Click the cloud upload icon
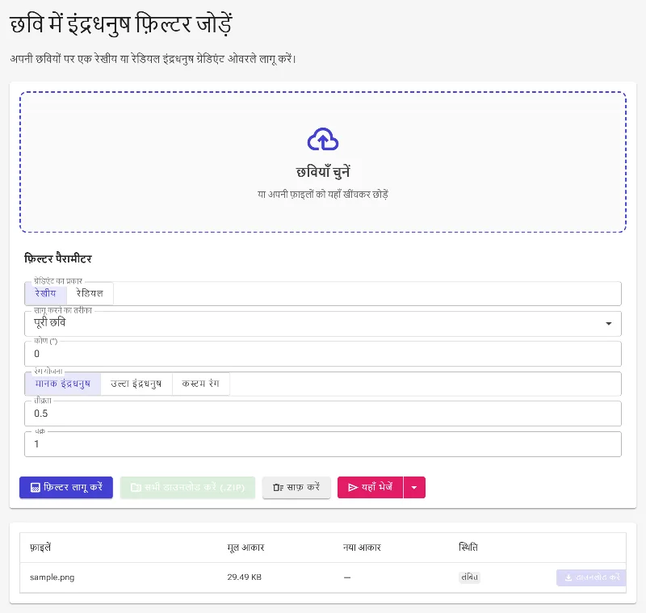The height and width of the screenshot is (613, 646). 322,139
